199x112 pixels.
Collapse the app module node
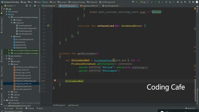[x=4, y=9]
